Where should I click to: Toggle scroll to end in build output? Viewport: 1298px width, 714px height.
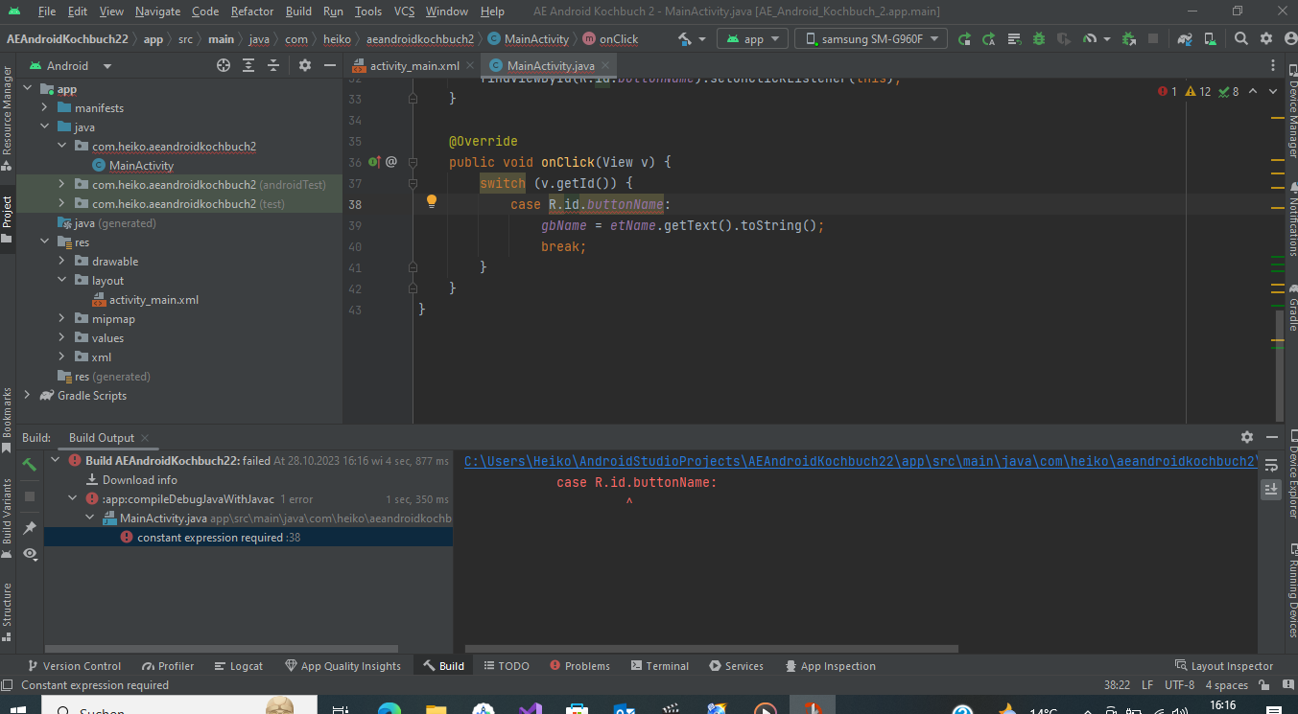pyautogui.click(x=1270, y=489)
